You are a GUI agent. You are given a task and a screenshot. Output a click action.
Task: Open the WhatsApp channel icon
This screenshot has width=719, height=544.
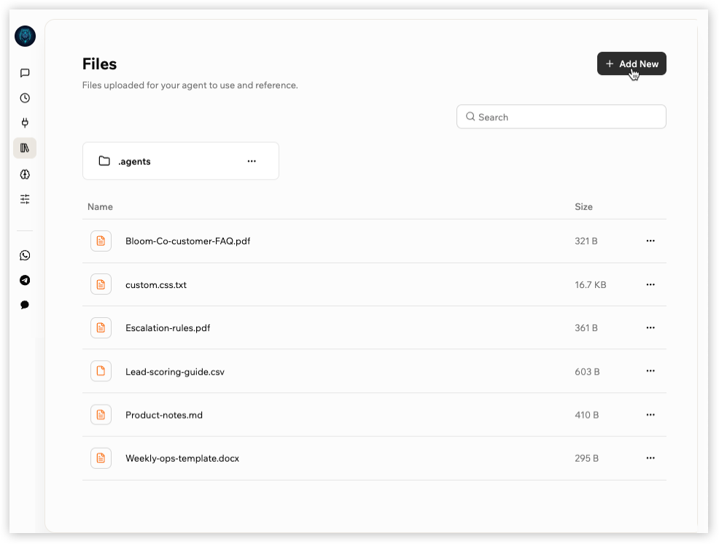pyautogui.click(x=26, y=255)
